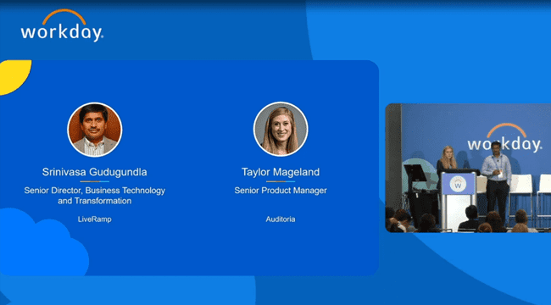551x305 pixels.
Task: Click the Srinivasa Gudugundla name text
Action: [95, 172]
